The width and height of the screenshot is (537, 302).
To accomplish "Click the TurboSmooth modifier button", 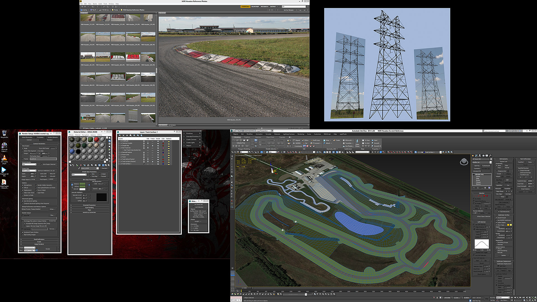I will (x=486, y=166).
